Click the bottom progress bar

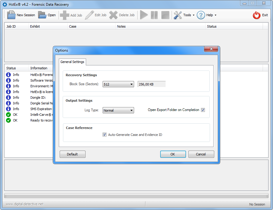pyautogui.click(x=136, y=196)
